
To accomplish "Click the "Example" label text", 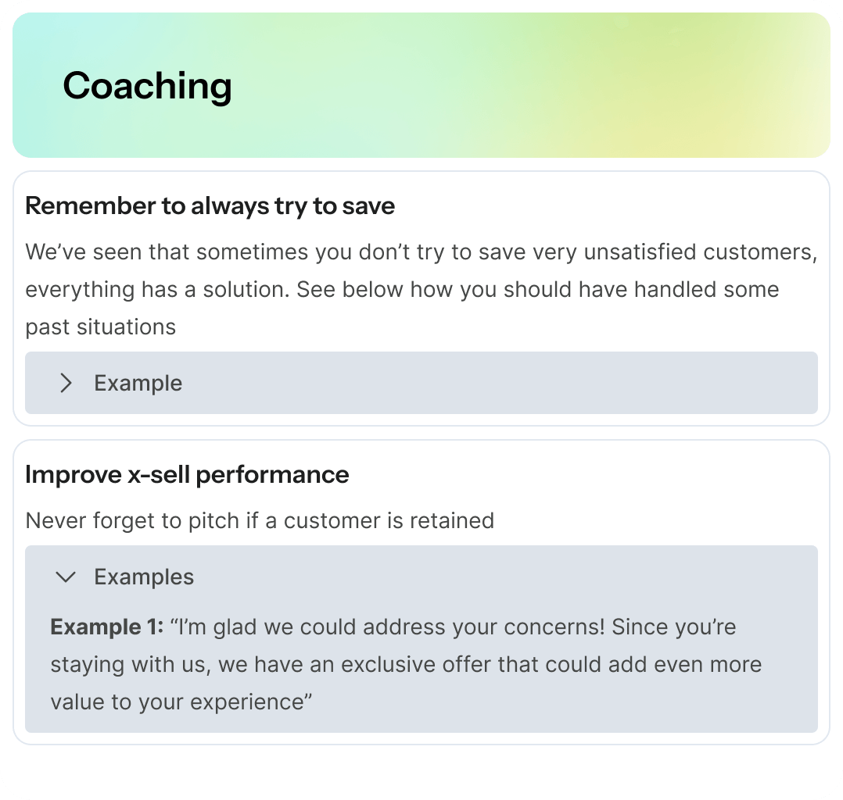I will click(138, 383).
